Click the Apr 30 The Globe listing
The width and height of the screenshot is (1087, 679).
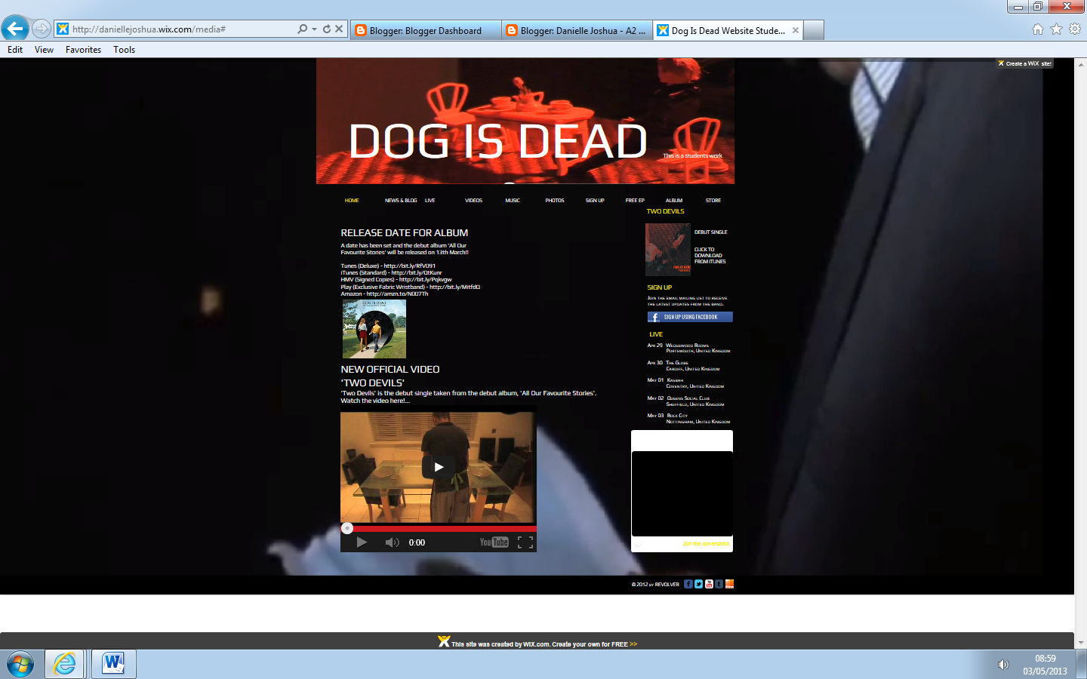pos(683,366)
